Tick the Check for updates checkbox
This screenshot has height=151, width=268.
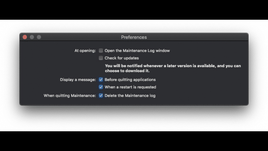(101, 58)
